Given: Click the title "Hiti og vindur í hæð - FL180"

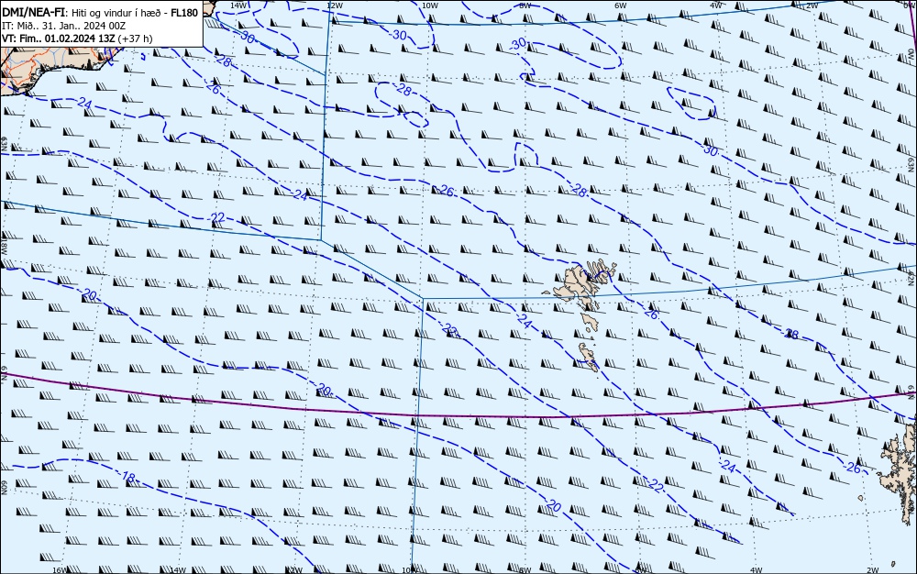Looking at the screenshot, I should 137,13.
